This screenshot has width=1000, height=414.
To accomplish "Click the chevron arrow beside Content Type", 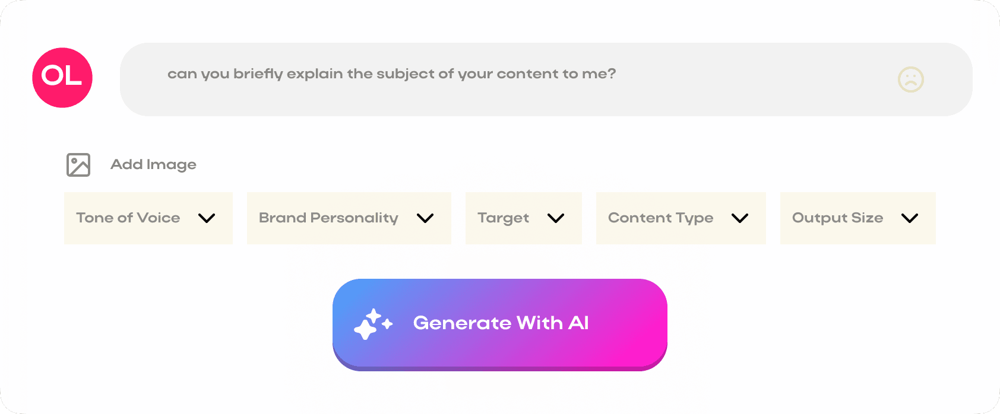I will click(740, 218).
